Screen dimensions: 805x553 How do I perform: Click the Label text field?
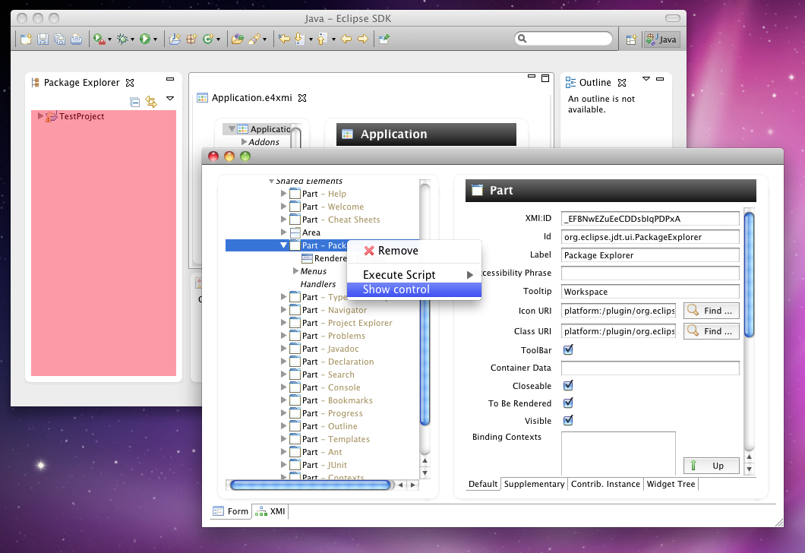(650, 255)
